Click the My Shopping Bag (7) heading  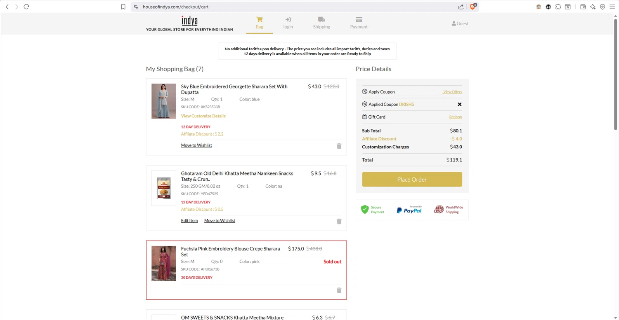175,69
